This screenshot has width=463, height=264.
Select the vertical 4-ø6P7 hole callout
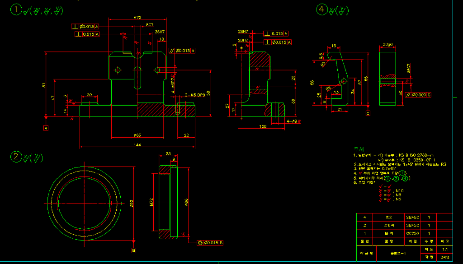[173, 85]
